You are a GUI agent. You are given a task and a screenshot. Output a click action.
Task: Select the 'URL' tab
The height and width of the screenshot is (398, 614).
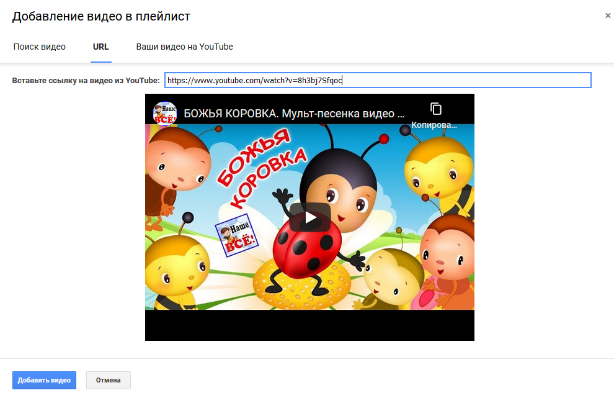point(100,47)
